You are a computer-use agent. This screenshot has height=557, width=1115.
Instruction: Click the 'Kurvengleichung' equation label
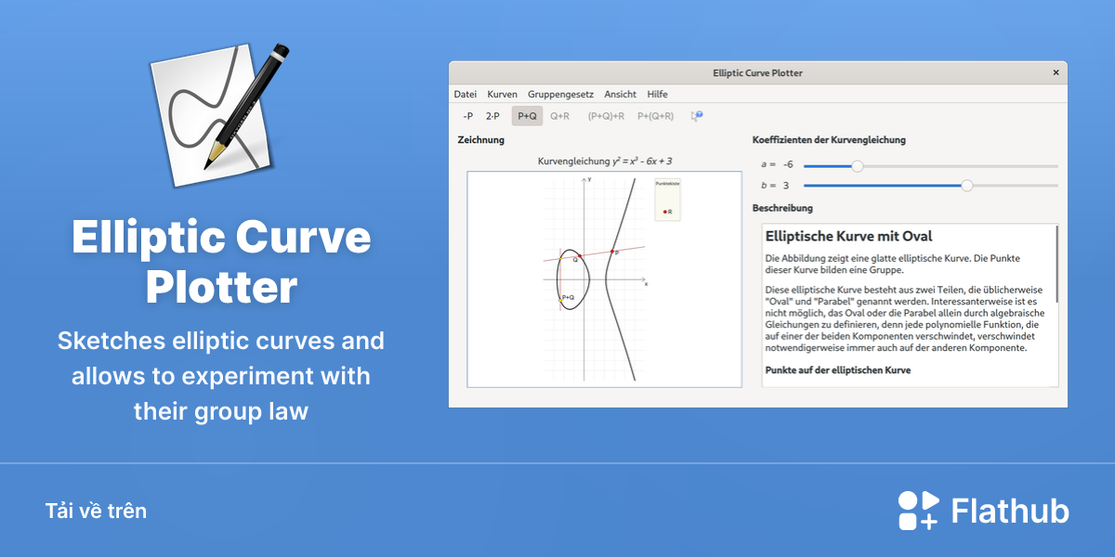[605, 161]
